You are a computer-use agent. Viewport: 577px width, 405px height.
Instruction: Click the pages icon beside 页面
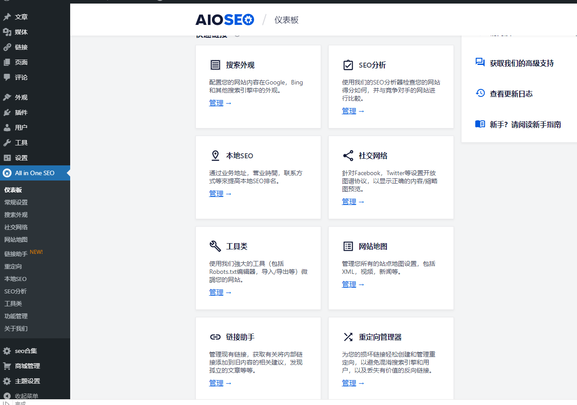click(x=7, y=62)
